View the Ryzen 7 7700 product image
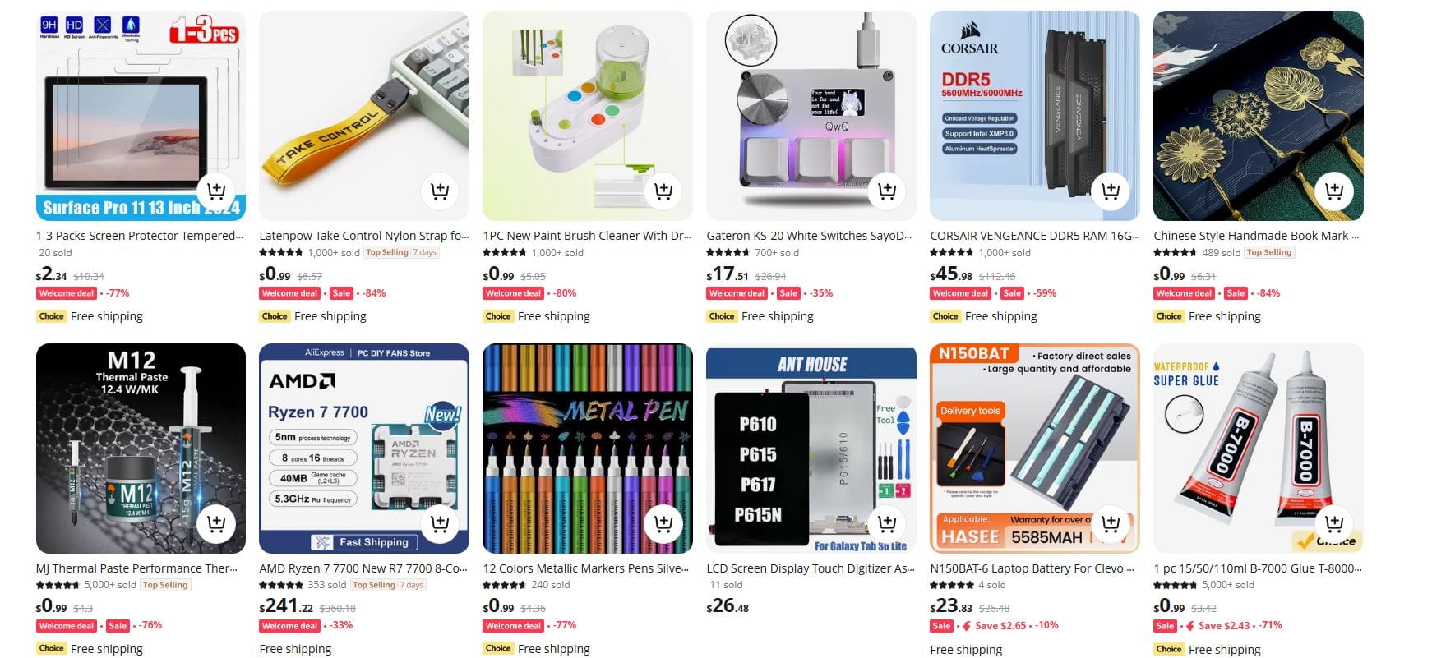 click(x=364, y=448)
